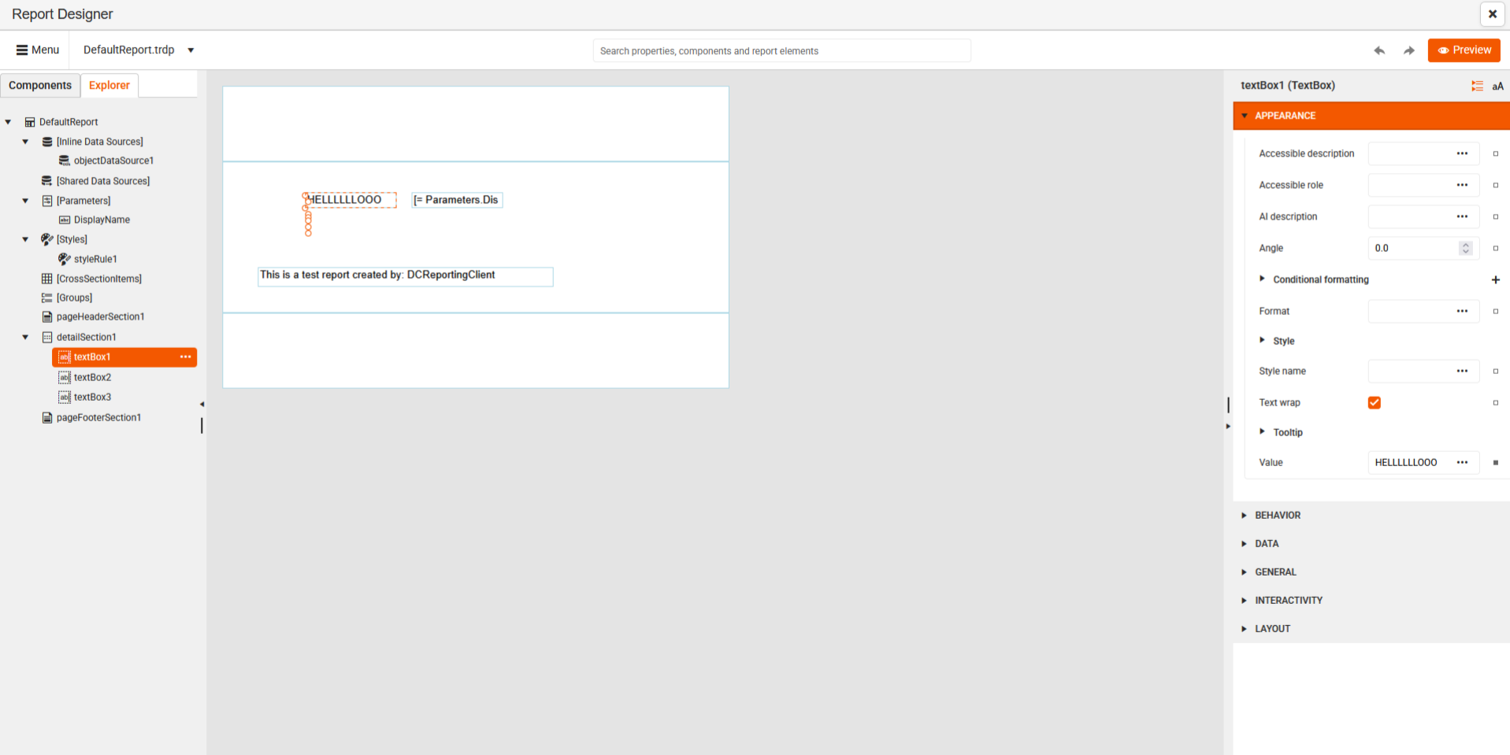This screenshot has height=755, width=1510.
Task: Select the 'This is a test report' text box
Action: (x=406, y=276)
